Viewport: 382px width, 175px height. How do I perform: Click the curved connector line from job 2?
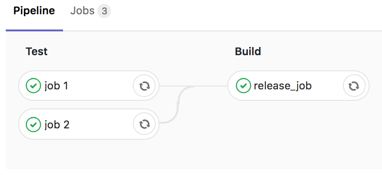[178, 107]
